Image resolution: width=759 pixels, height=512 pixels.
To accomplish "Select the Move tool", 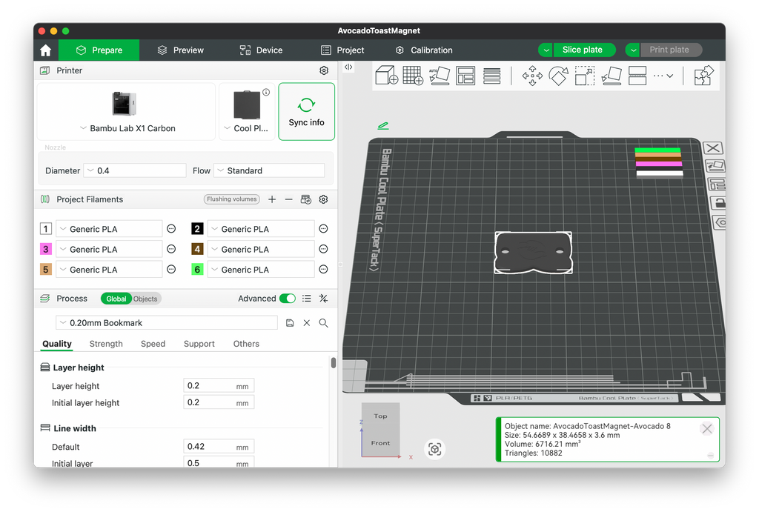I will pos(532,76).
